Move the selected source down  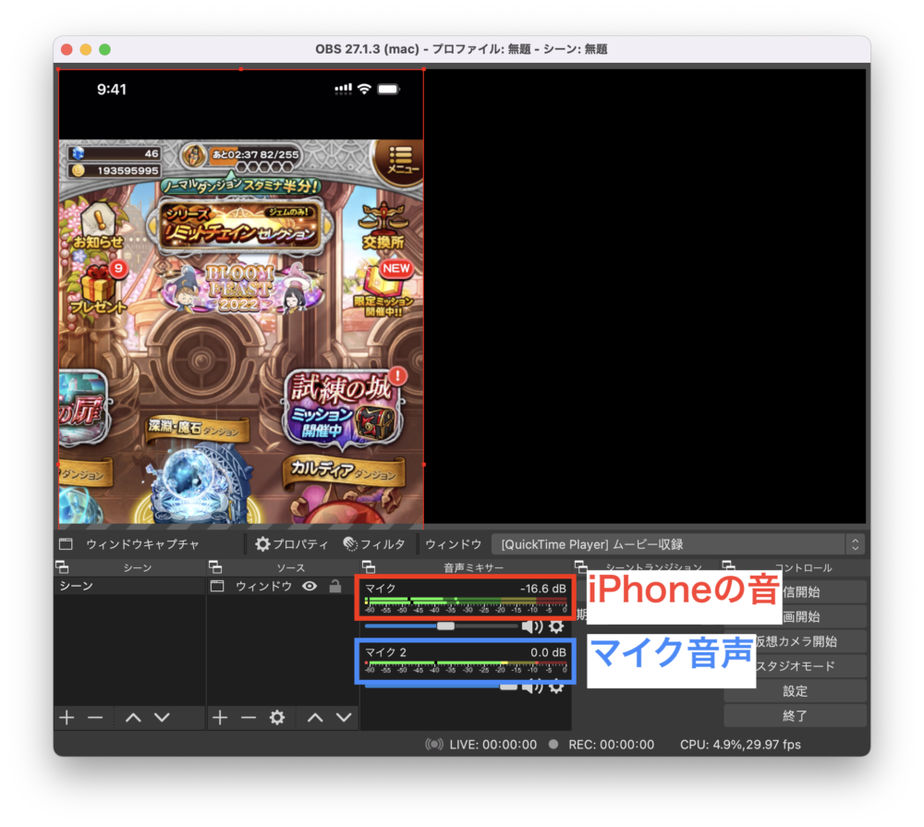[x=344, y=717]
